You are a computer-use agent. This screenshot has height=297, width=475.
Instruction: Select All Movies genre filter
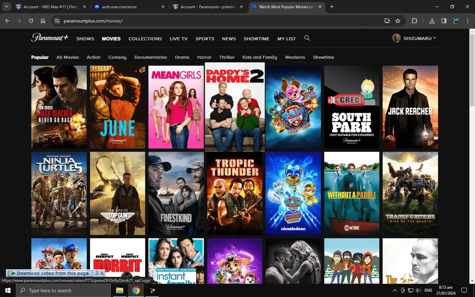(68, 57)
